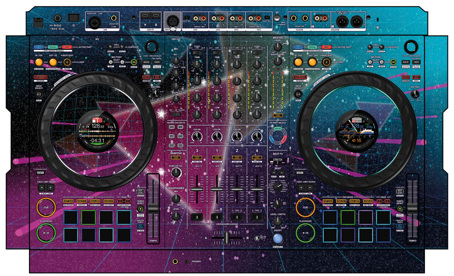Image resolution: width=454 pixels, height=276 pixels.
Task: Click the left-deck beat jump forward arrow
Action: tap(50, 187)
